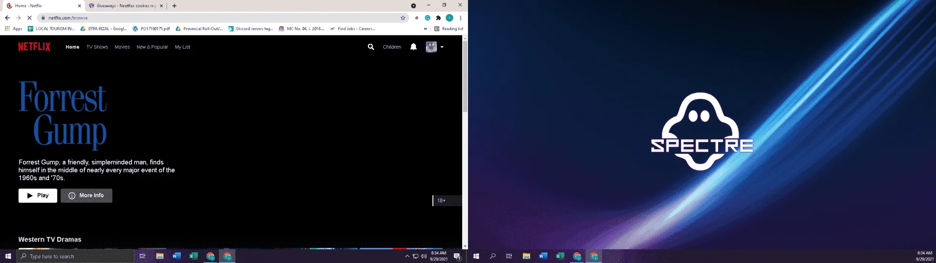The width and height of the screenshot is (936, 263).
Task: Open the Reading list
Action: click(x=449, y=29)
